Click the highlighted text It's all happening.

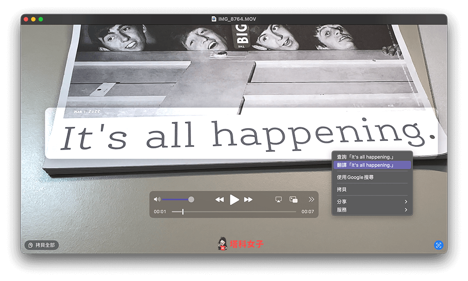click(x=248, y=135)
